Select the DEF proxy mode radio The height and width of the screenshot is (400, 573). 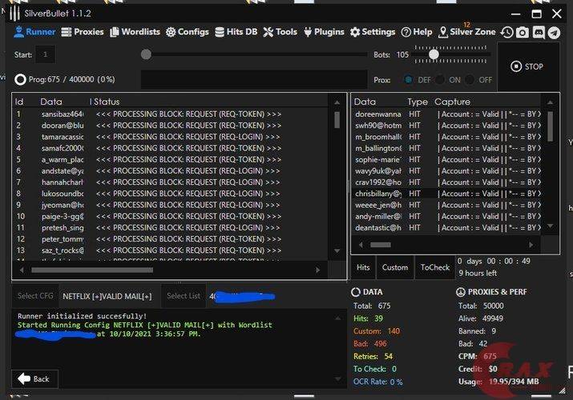[x=409, y=80]
